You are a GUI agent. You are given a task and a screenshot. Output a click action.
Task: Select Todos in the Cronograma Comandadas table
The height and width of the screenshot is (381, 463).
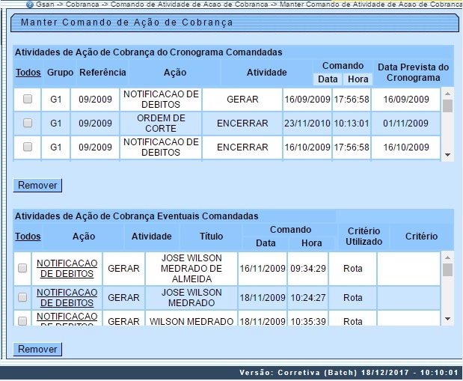(28, 73)
